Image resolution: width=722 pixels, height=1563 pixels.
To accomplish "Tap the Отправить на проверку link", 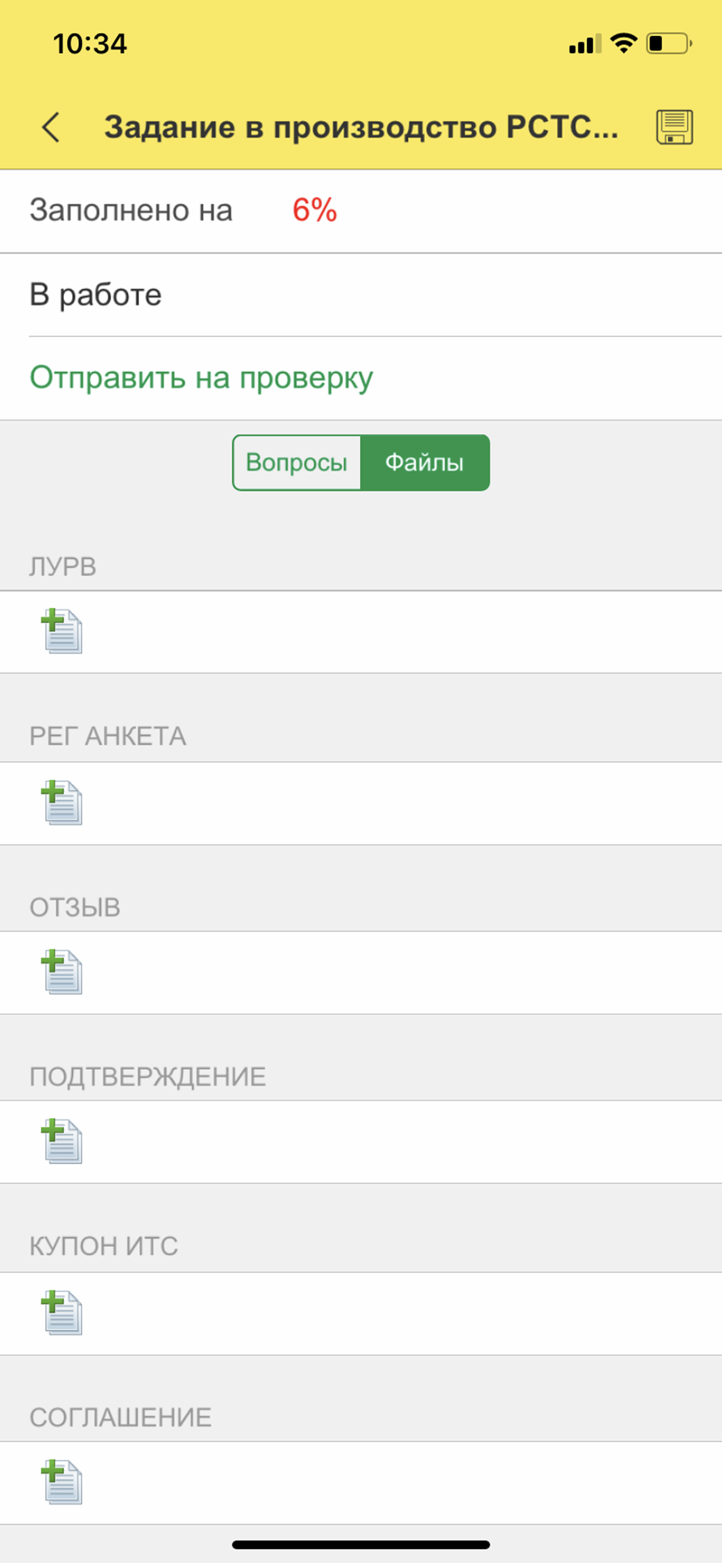I will [202, 378].
